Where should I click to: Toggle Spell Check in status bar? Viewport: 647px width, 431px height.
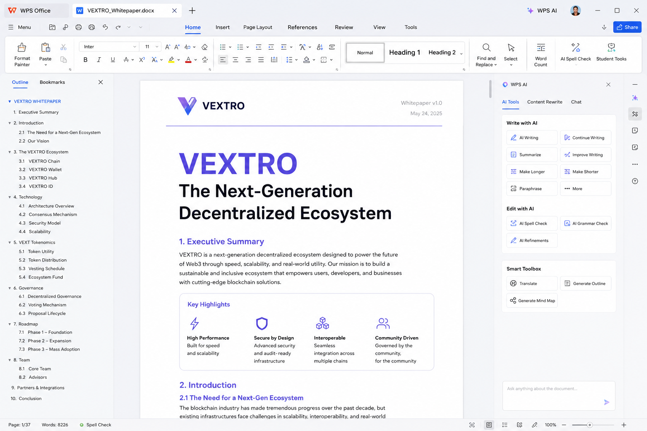tap(96, 425)
